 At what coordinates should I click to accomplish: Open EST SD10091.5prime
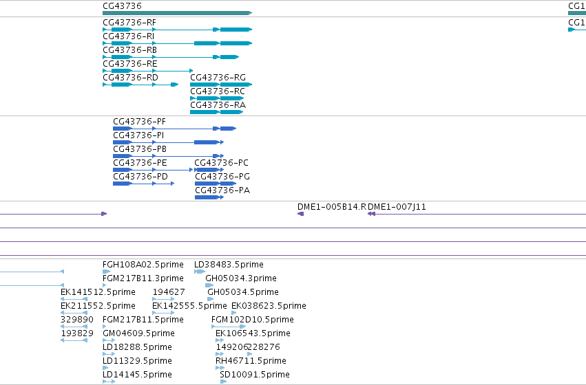point(224,382)
